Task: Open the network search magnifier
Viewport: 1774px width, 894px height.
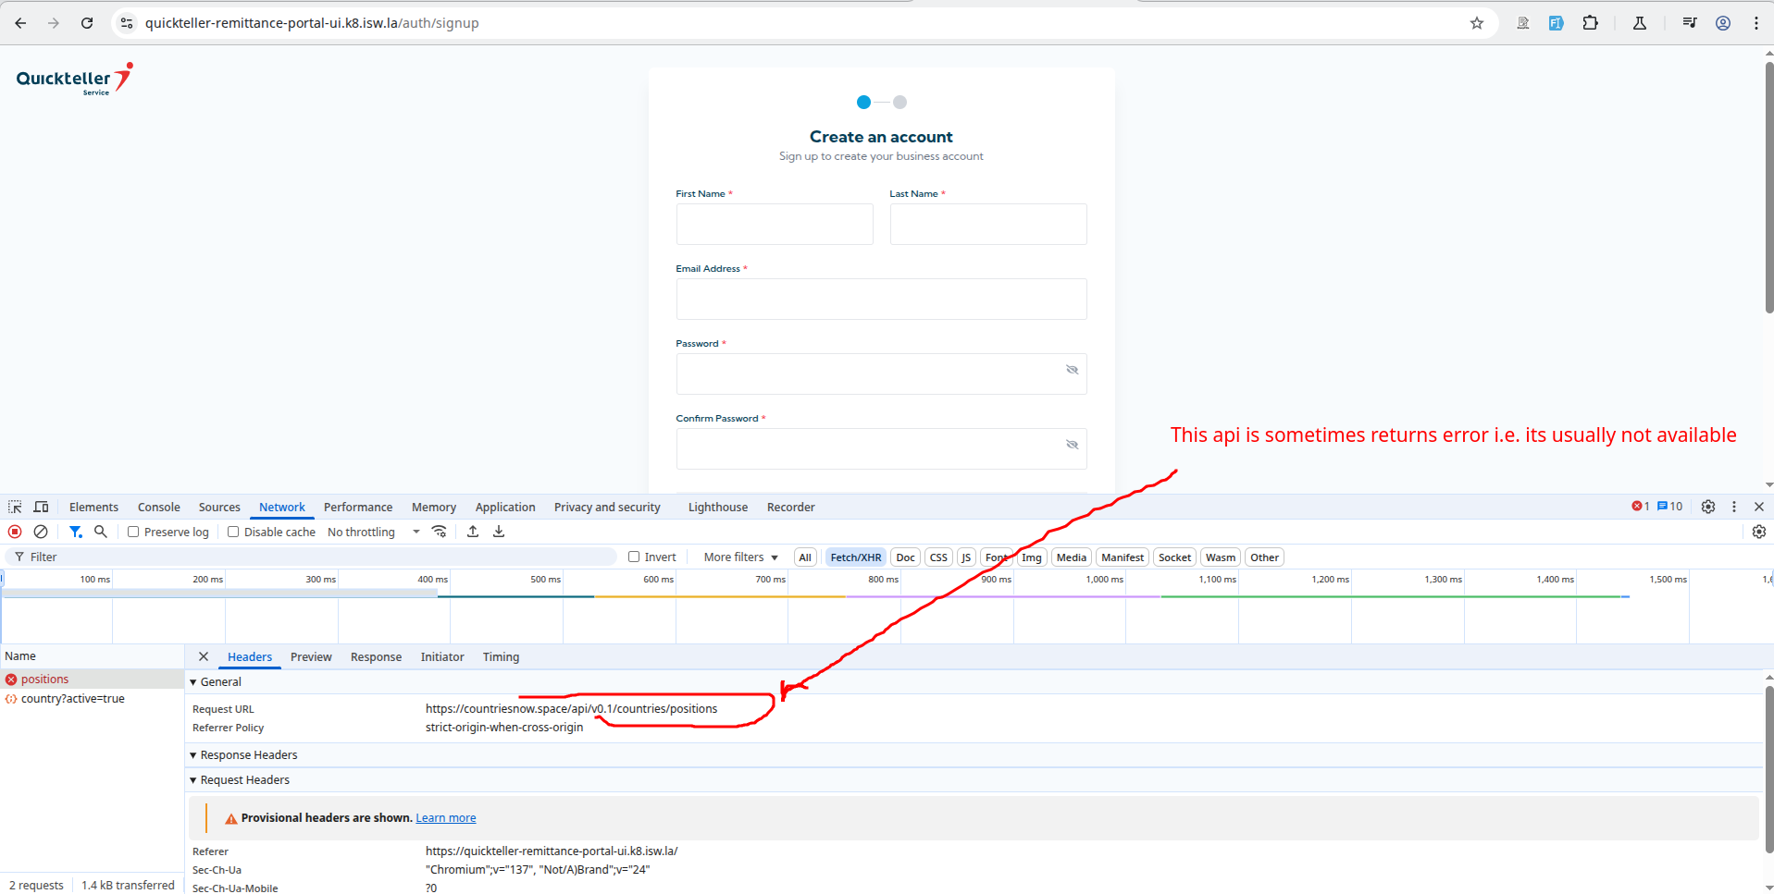Action: pos(101,532)
